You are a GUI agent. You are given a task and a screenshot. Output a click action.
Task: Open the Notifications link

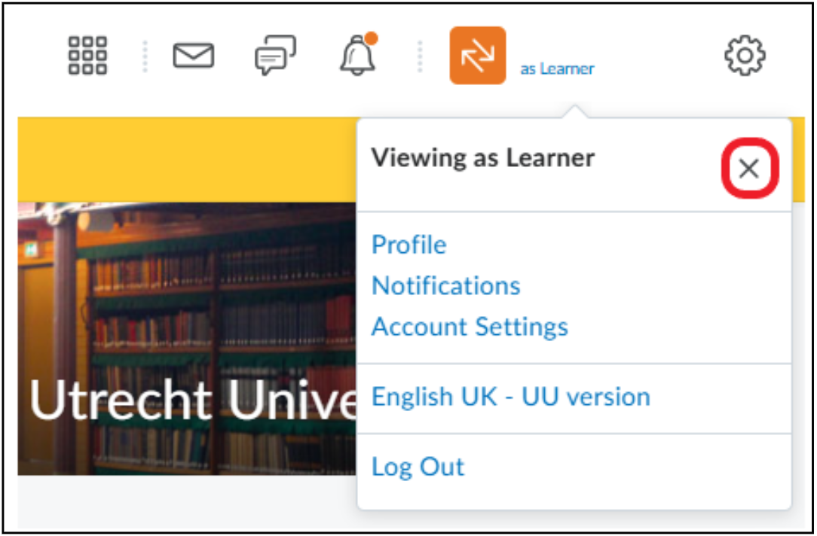tap(446, 286)
